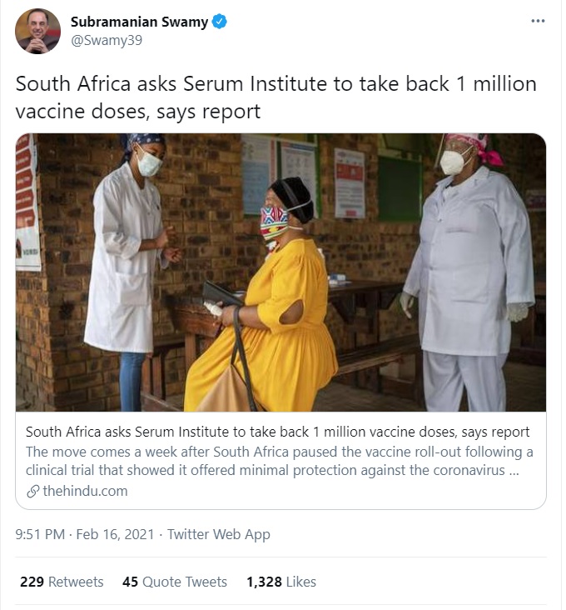Click the @Swamy39 handle
This screenshot has height=610, width=566.
(107, 40)
